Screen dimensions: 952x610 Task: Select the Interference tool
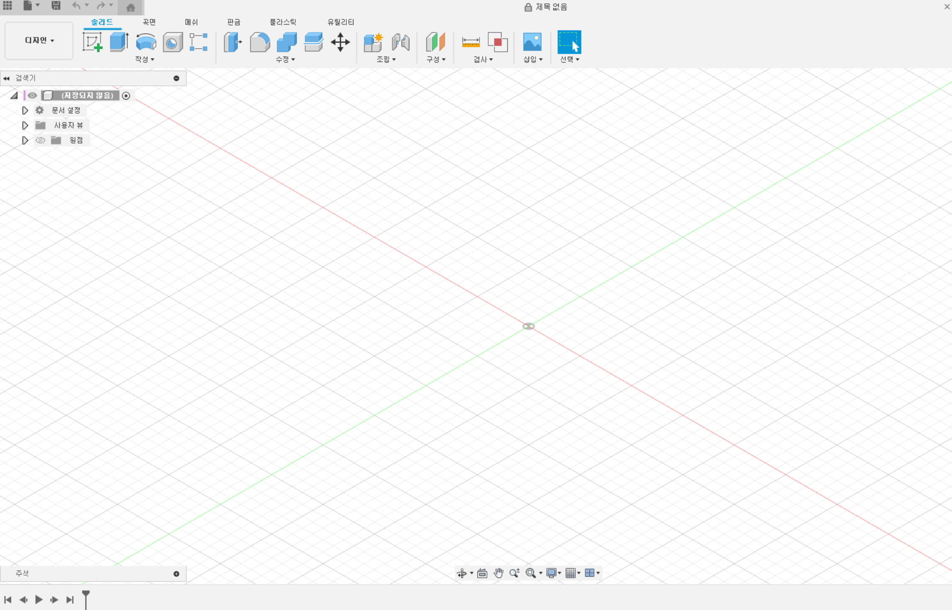(498, 42)
